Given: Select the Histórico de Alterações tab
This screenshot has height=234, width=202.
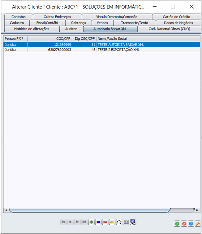Looking at the screenshot, I should pyautogui.click(x=32, y=29).
